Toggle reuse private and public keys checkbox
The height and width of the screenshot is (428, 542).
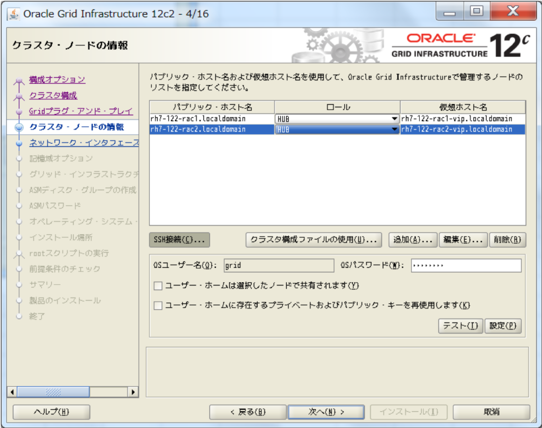click(158, 305)
